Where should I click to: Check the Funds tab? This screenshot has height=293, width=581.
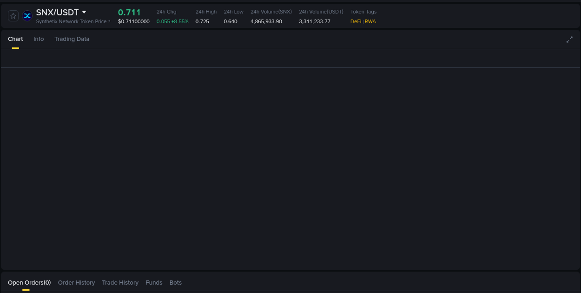tap(154, 282)
